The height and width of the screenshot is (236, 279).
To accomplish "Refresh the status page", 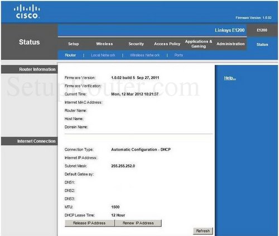I will pyautogui.click(x=203, y=231).
